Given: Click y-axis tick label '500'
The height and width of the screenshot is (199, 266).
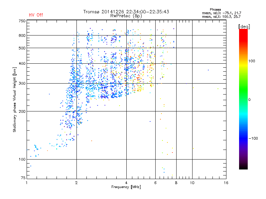Looking at the screenshot, I should point(22,48).
